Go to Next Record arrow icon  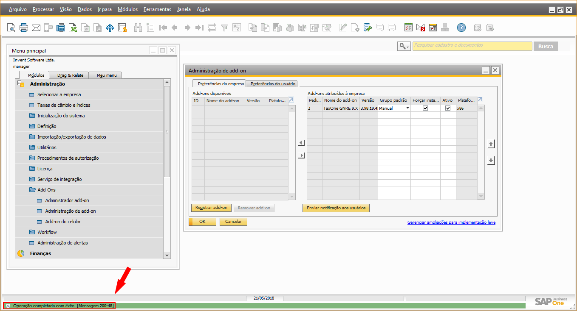tap(187, 28)
